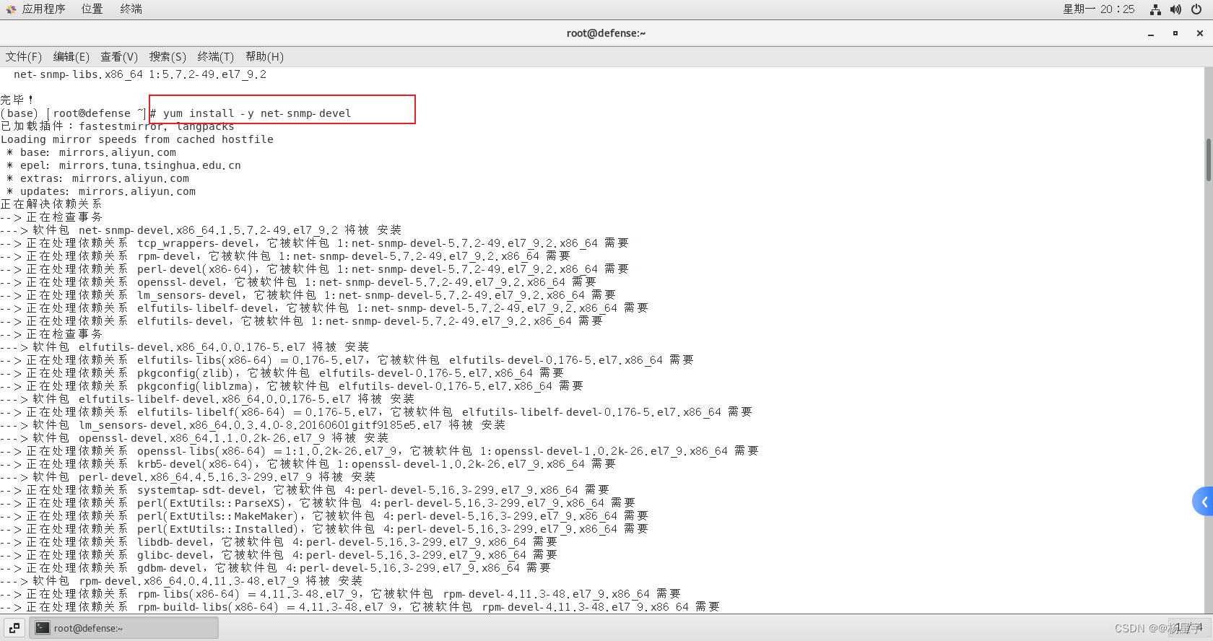The width and height of the screenshot is (1213, 641).
Task: Click the systemtap-sdt-devel dependency line
Action: [x=305, y=490]
